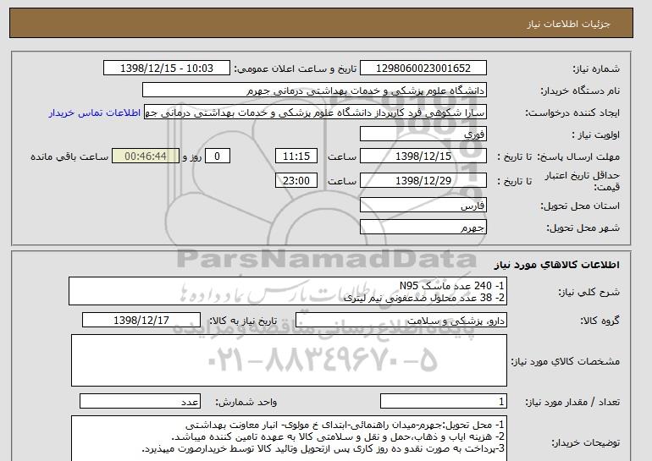Click the remaining days field showing 0
652x461 pixels.
217,156
